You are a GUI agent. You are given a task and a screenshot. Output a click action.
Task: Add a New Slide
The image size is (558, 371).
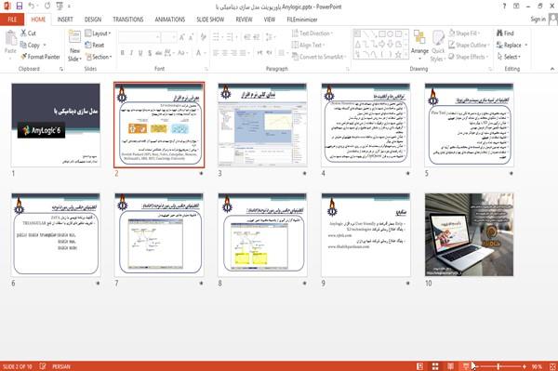[74, 46]
